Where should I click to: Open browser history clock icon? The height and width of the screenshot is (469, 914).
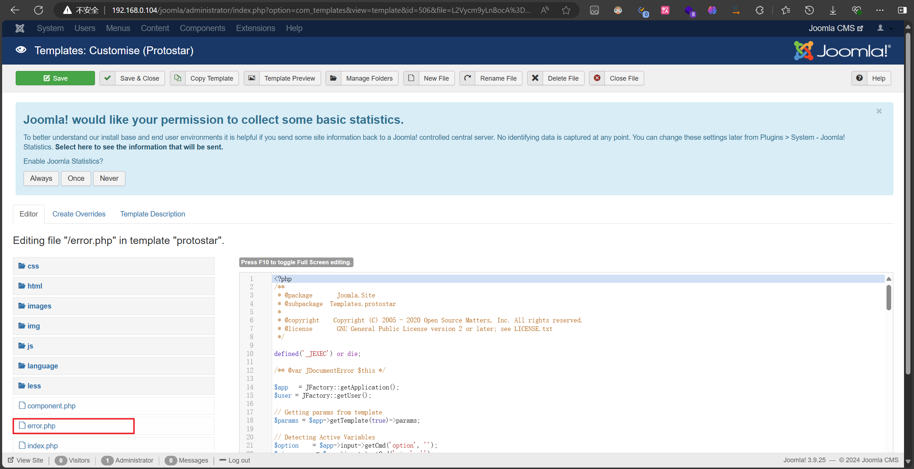[x=809, y=10]
